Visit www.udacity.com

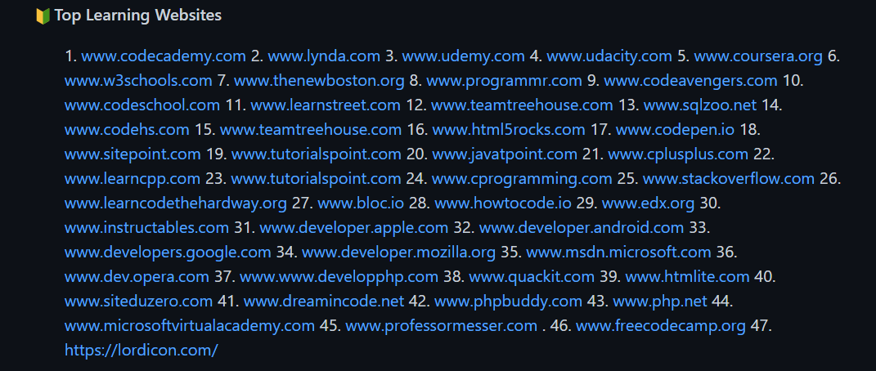coord(609,56)
